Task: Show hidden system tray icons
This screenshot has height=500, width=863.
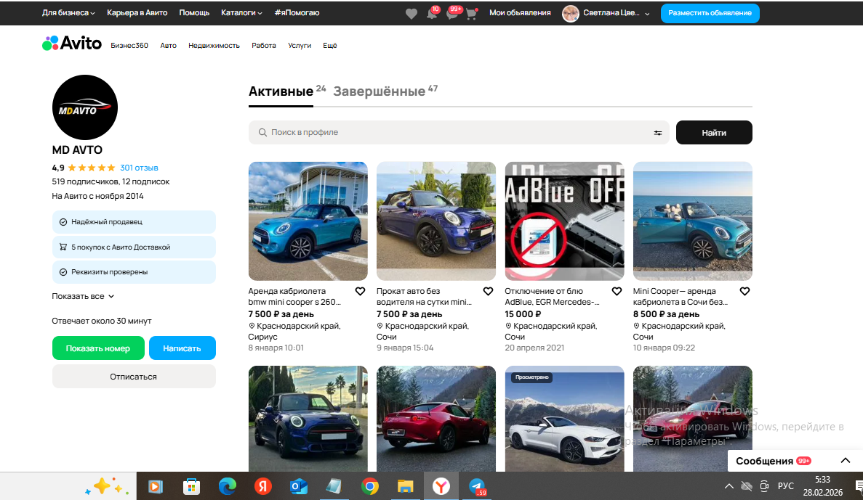Action: (728, 486)
